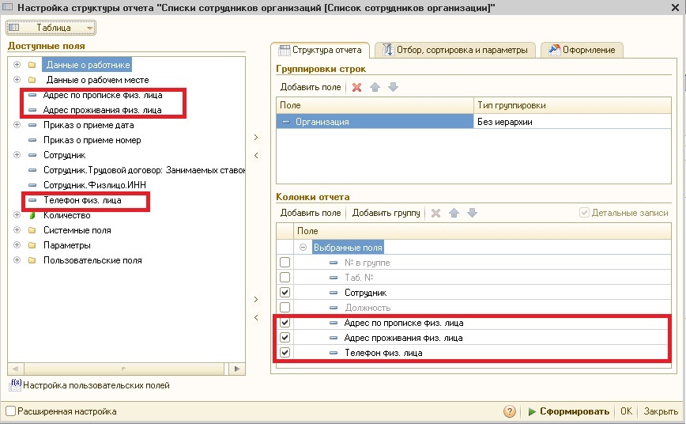Viewport: 686px width, 424px height.
Task: Click the Данные о работнике folder icon
Action: point(32,65)
